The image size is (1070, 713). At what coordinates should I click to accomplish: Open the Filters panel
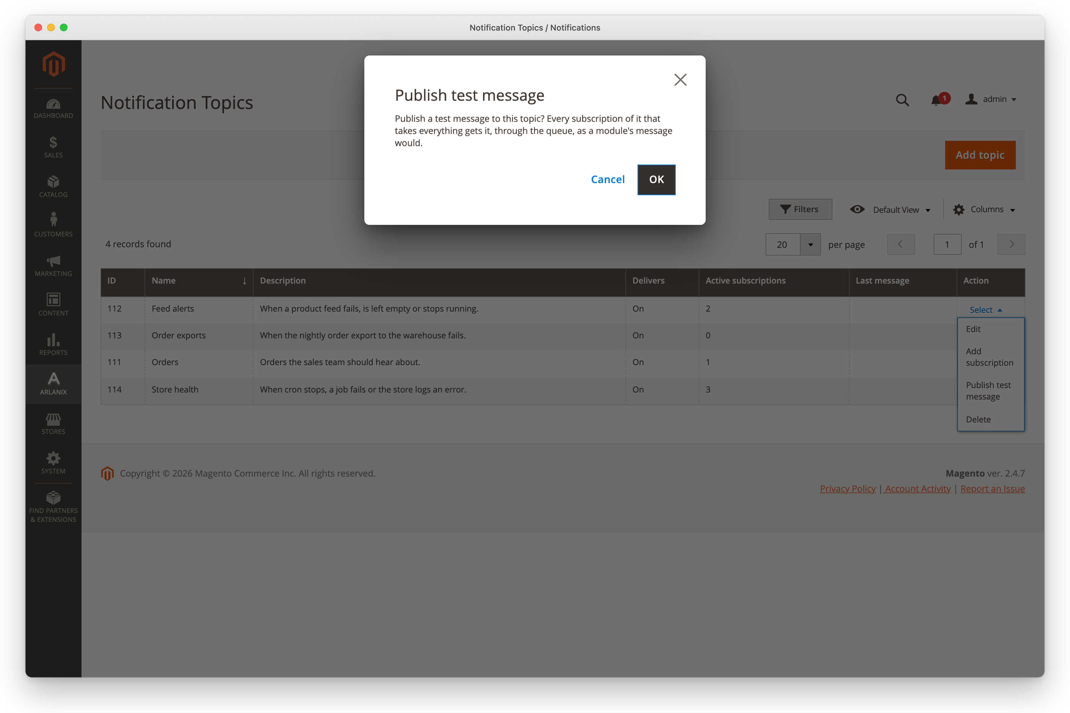click(x=800, y=209)
